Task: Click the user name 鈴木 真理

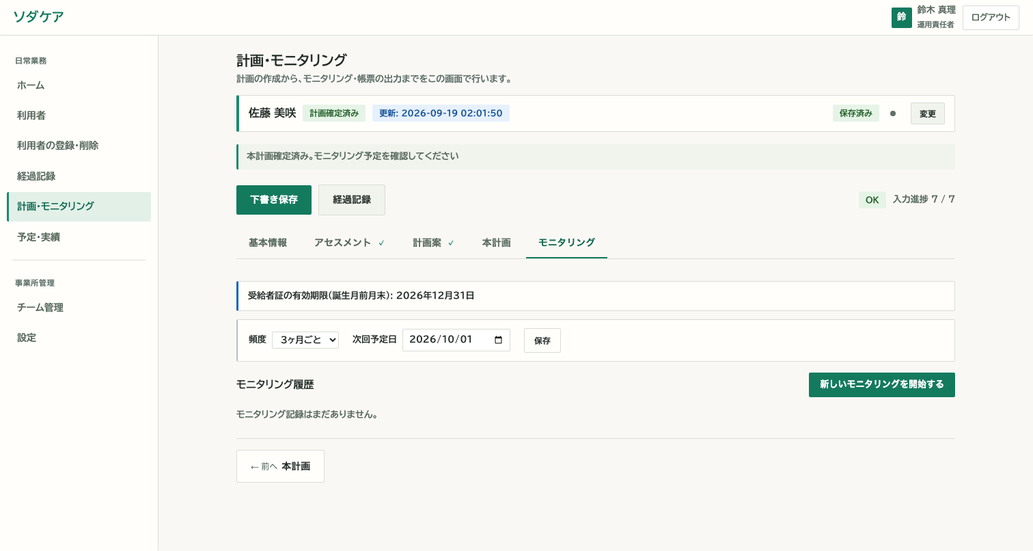Action: (936, 10)
